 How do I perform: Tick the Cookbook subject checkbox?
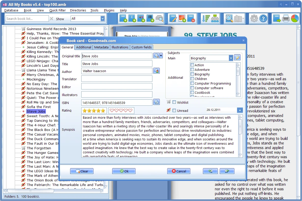tap(192, 92)
